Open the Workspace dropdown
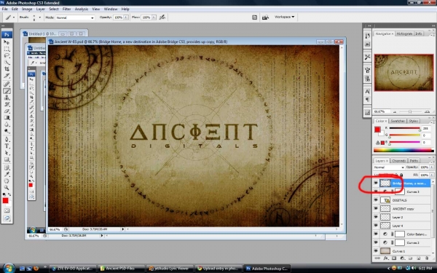Viewport: 437px width, 273px height. click(x=284, y=17)
